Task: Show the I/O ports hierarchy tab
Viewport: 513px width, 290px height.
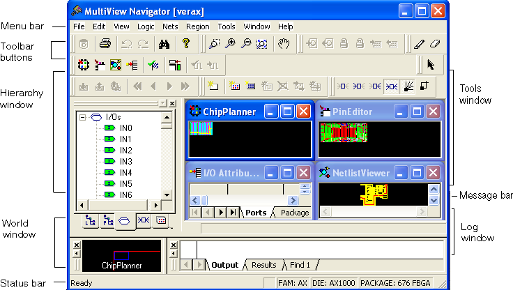Action: tap(124, 222)
